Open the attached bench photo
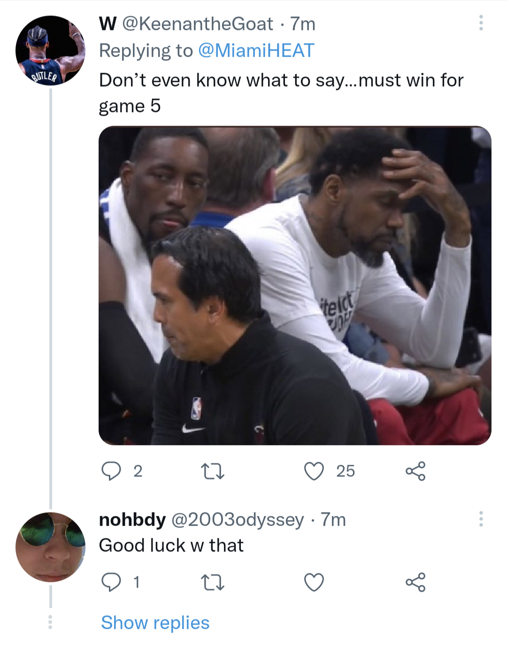The height and width of the screenshot is (651, 507). pos(295,285)
